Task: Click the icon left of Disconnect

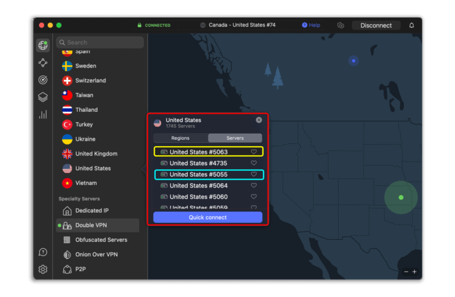Action: pyautogui.click(x=341, y=25)
